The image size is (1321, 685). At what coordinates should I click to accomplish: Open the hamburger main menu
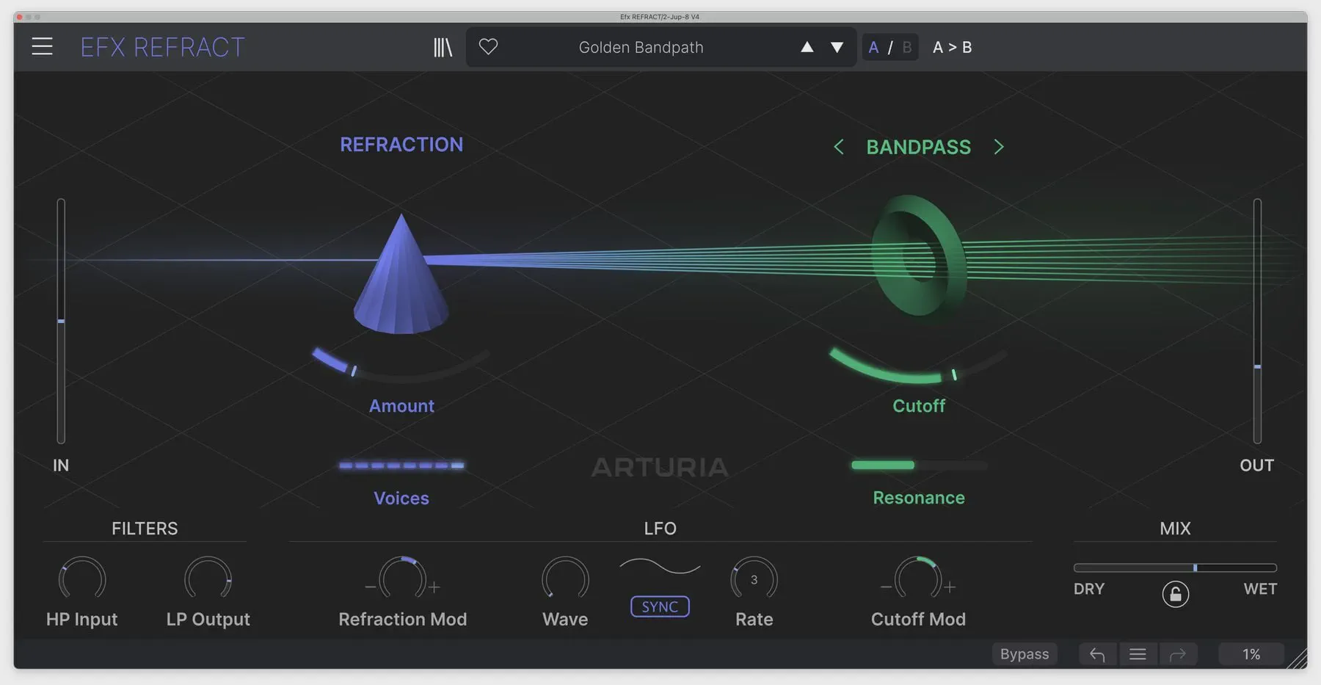42,47
